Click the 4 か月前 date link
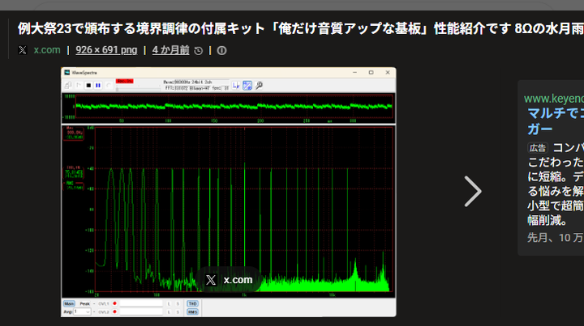The width and height of the screenshot is (584, 326). point(170,50)
